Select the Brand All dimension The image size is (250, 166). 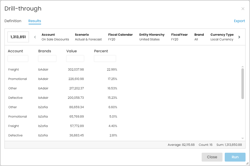(199, 37)
